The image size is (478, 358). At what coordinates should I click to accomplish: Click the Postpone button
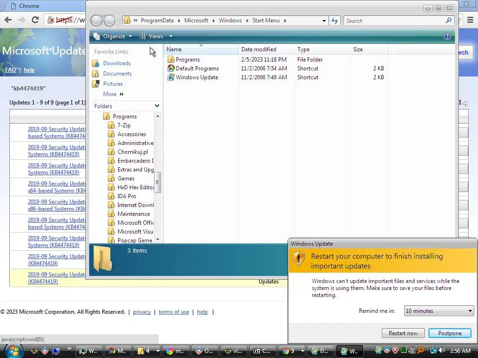click(450, 333)
